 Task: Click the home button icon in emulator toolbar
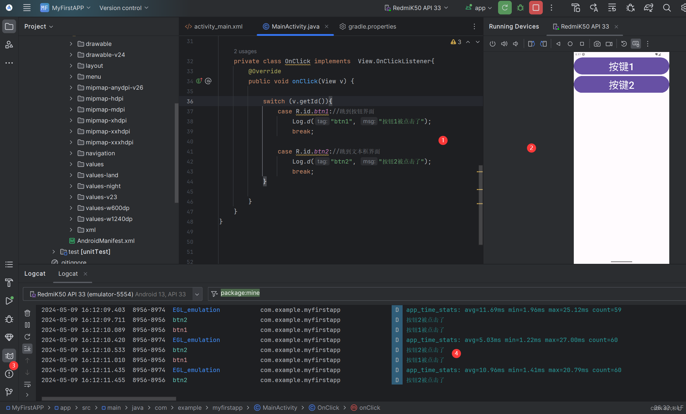[570, 44]
